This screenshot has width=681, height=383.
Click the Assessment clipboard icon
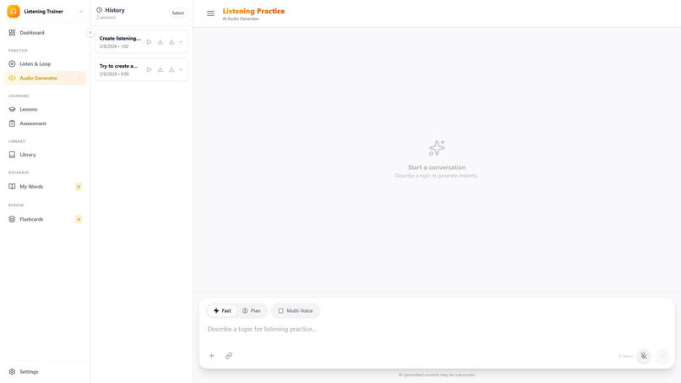pyautogui.click(x=12, y=123)
